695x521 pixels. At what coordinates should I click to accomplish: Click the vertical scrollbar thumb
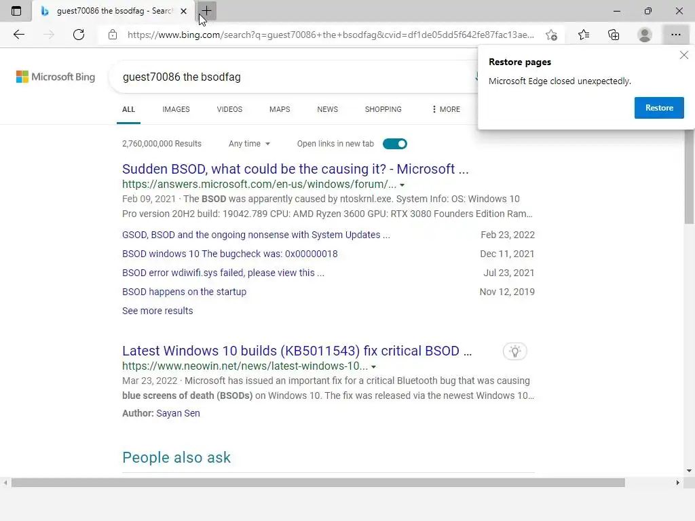[690, 177]
